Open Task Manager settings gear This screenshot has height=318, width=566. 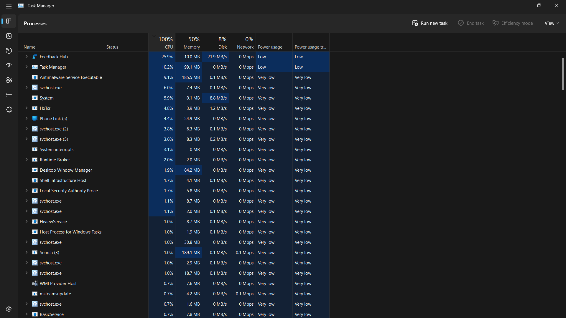click(x=9, y=309)
